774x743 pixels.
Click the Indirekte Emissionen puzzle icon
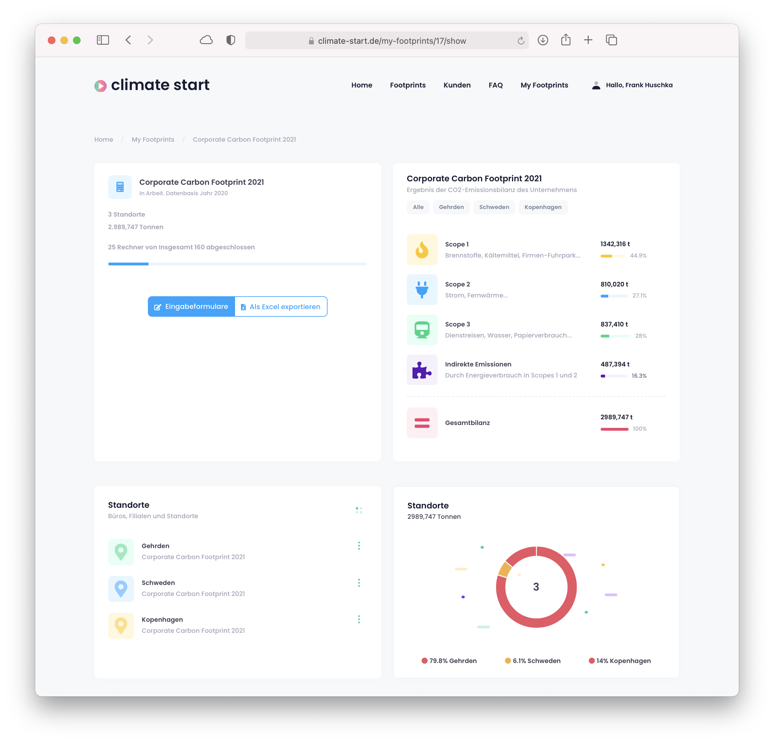pyautogui.click(x=422, y=370)
